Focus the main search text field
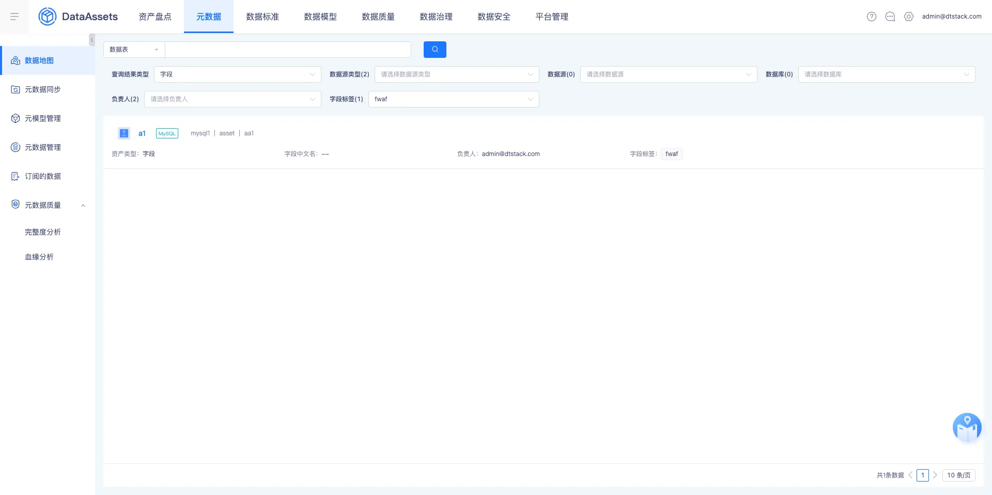The height and width of the screenshot is (495, 992). coord(288,50)
